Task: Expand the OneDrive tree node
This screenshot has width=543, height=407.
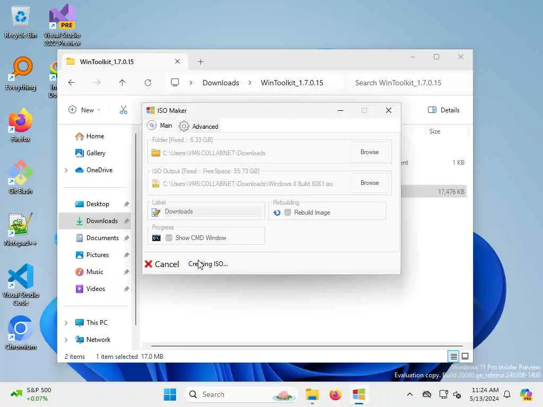Action: (x=66, y=170)
